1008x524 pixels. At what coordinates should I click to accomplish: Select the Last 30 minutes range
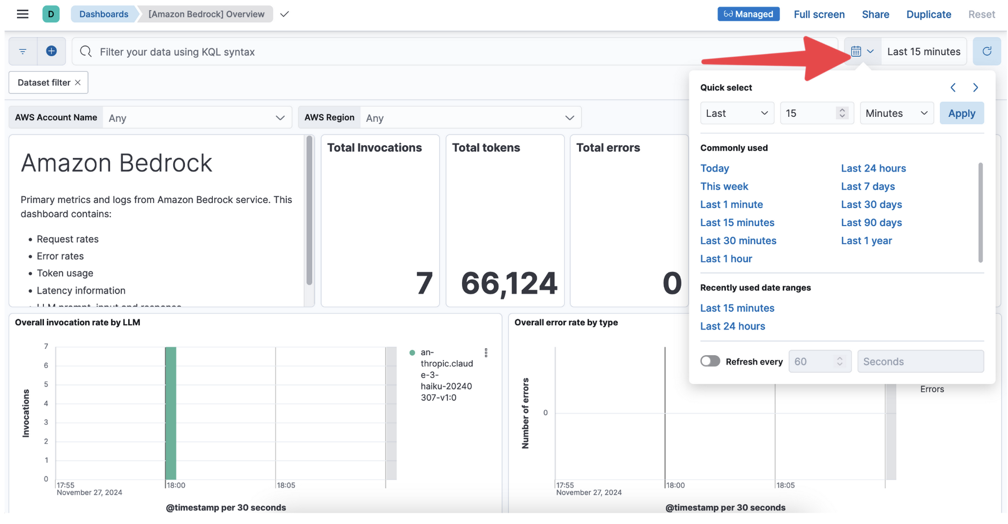738,241
